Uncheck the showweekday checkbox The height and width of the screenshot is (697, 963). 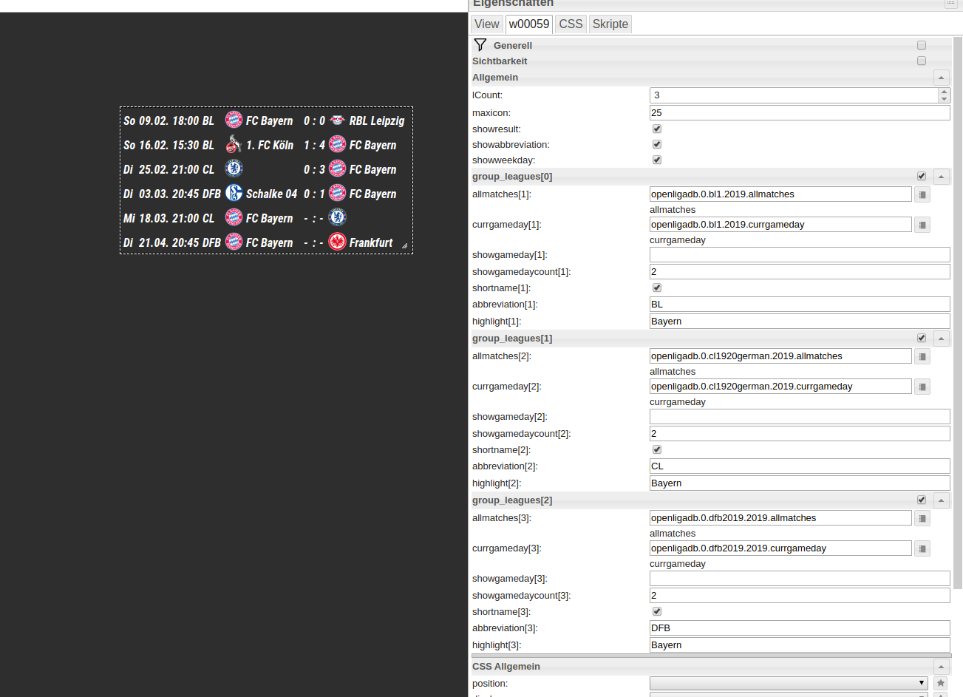click(657, 160)
